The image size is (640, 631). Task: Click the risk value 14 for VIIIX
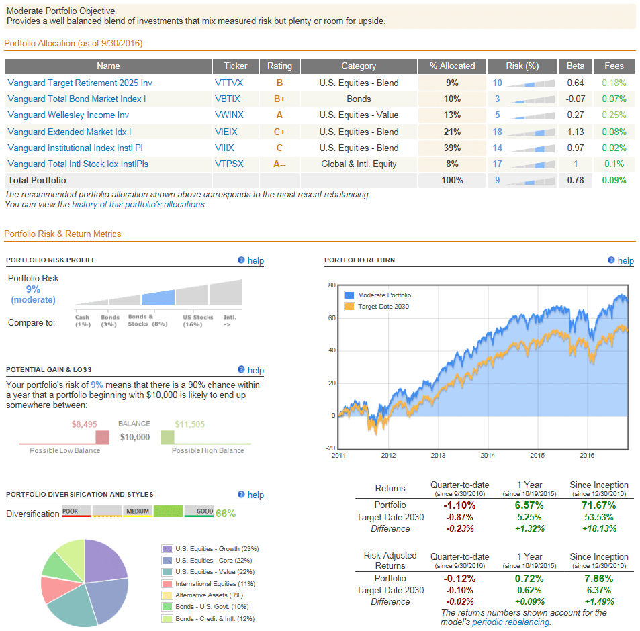coord(497,148)
